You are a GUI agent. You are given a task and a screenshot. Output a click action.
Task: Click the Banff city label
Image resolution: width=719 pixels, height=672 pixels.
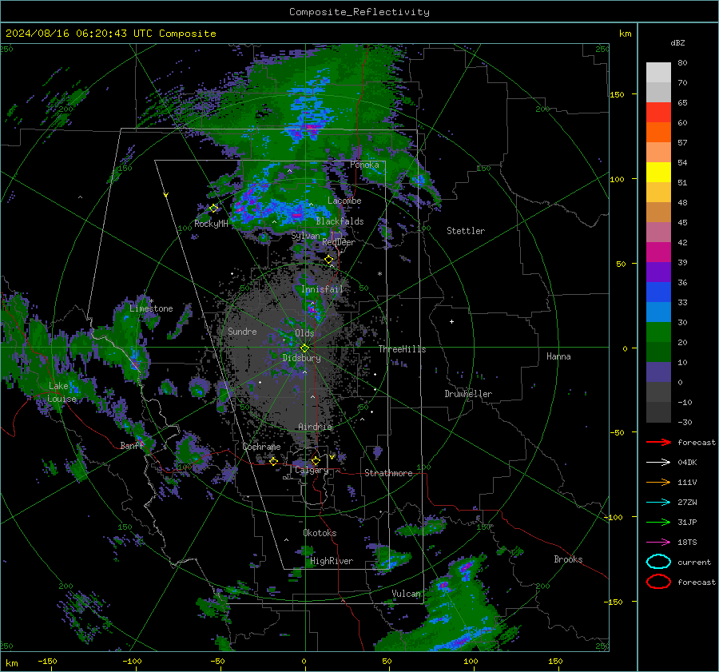(132, 445)
